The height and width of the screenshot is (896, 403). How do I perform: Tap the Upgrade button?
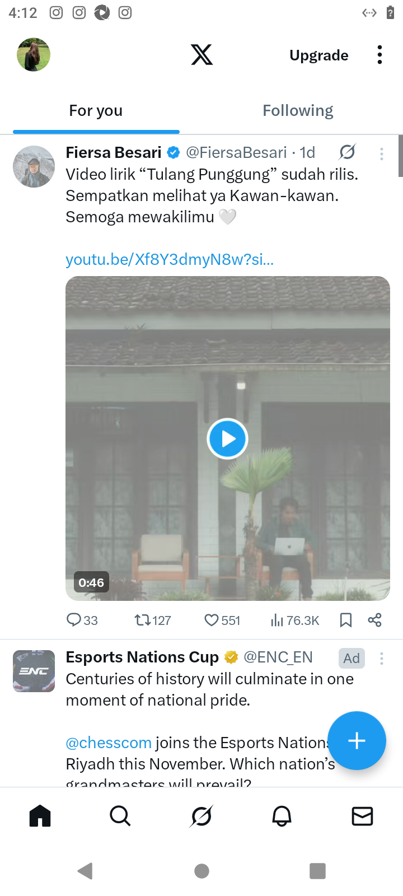pyautogui.click(x=319, y=55)
